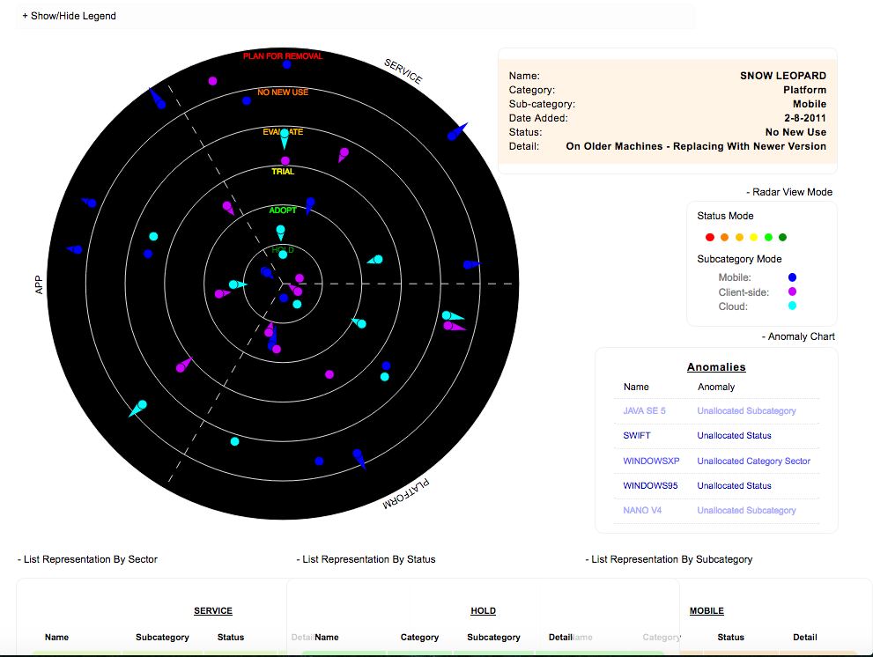Select the cyan marker overlapping the EVALUATE label
The image size is (873, 657).
(285, 137)
